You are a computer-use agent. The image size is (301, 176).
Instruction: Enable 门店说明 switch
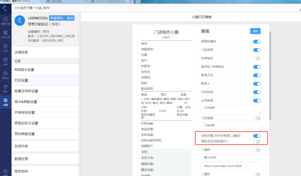click(257, 118)
